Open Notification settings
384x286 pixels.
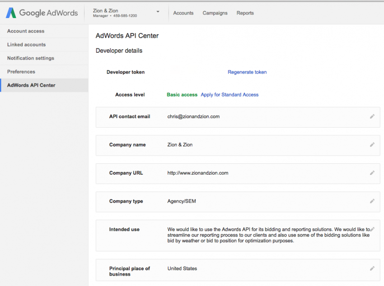(31, 58)
